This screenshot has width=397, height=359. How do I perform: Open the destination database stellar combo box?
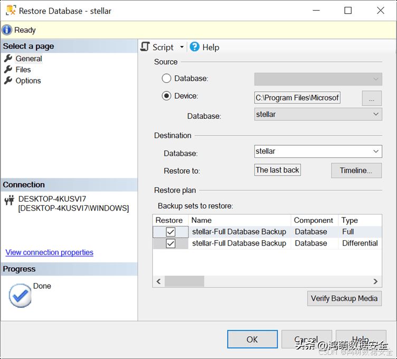tap(318, 151)
